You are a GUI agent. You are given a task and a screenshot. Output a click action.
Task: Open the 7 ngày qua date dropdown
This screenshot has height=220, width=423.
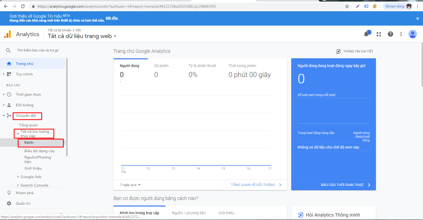[x=130, y=185]
